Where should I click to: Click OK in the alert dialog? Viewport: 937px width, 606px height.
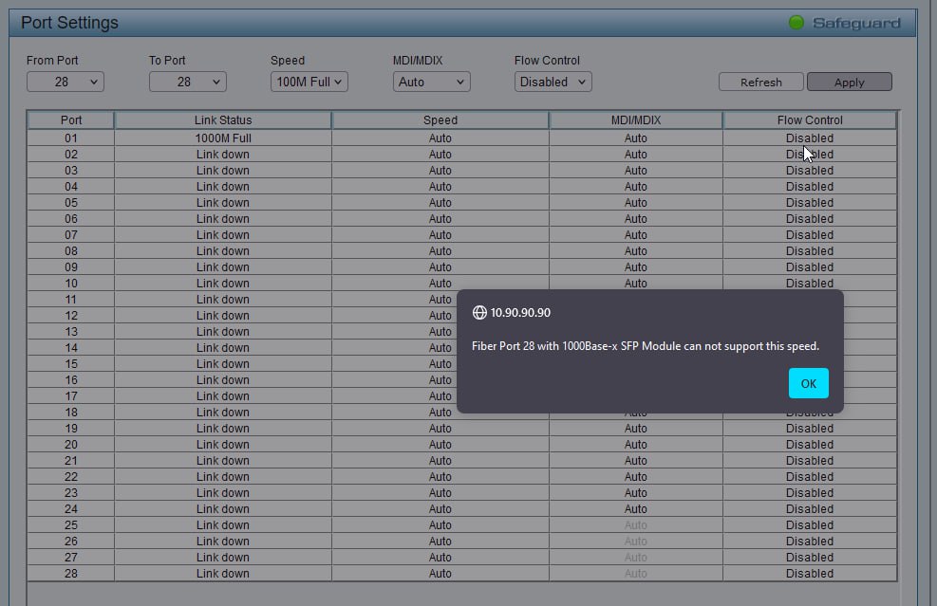(808, 383)
